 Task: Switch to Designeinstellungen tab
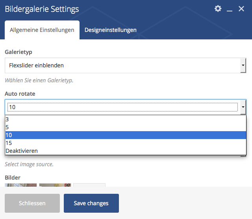[x=111, y=30]
